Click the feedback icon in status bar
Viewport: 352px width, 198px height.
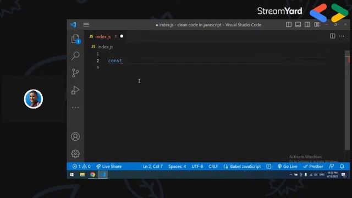(331, 166)
